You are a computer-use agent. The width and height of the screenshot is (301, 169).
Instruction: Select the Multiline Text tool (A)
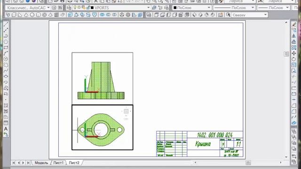point(6,129)
